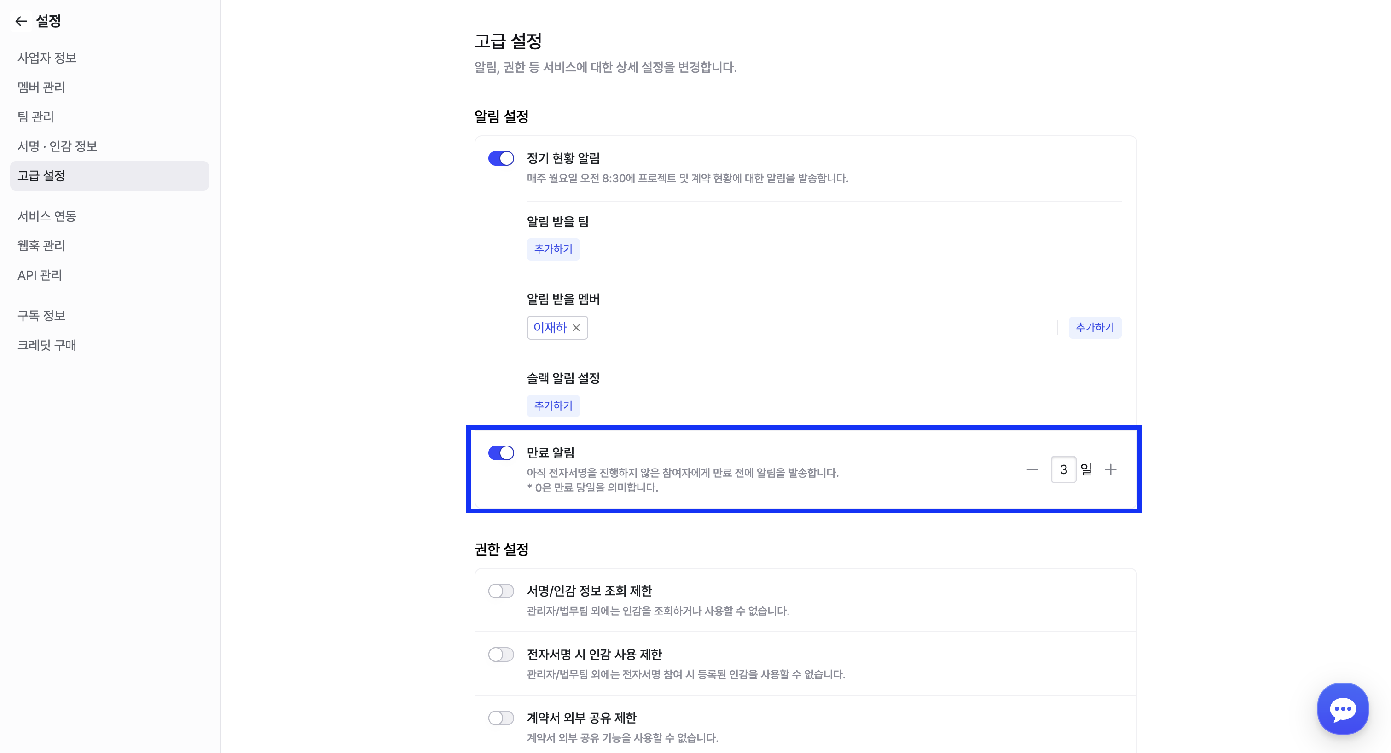Select 팀 관리 in the sidebar

(x=35, y=116)
